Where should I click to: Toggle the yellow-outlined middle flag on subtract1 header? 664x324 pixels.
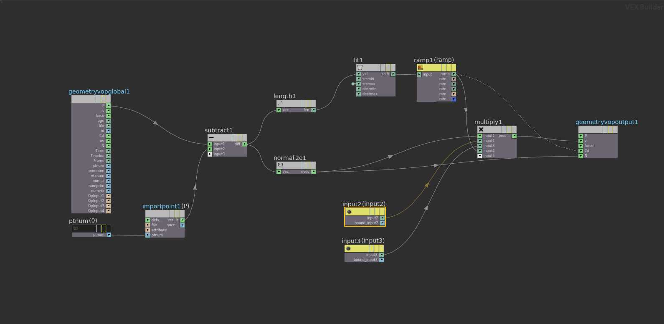coord(240,138)
